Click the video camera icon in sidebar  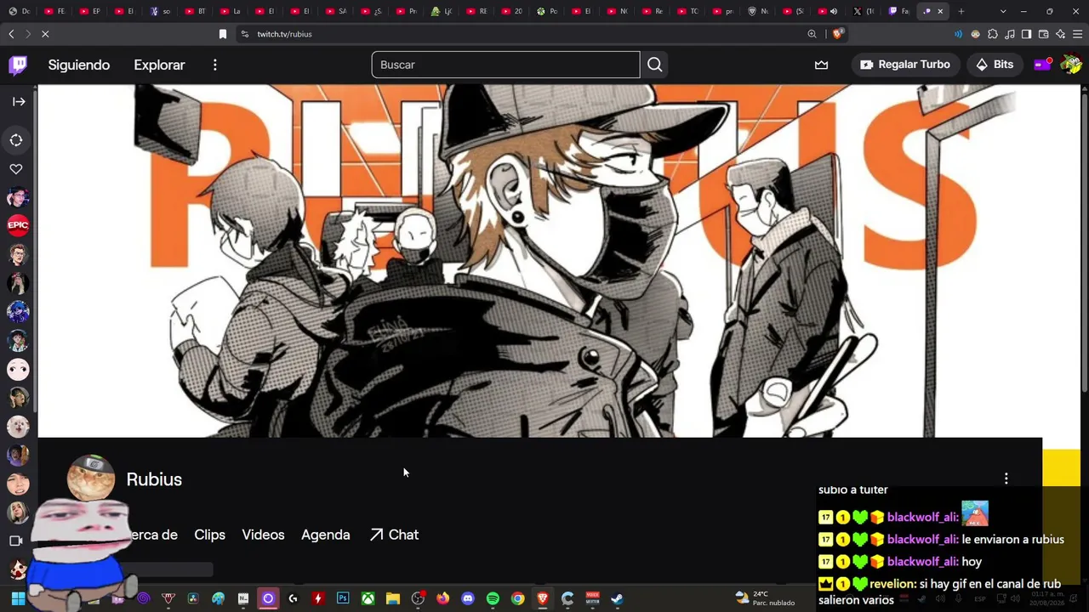point(16,541)
